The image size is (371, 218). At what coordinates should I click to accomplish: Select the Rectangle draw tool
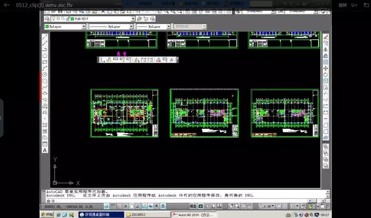pos(45,62)
